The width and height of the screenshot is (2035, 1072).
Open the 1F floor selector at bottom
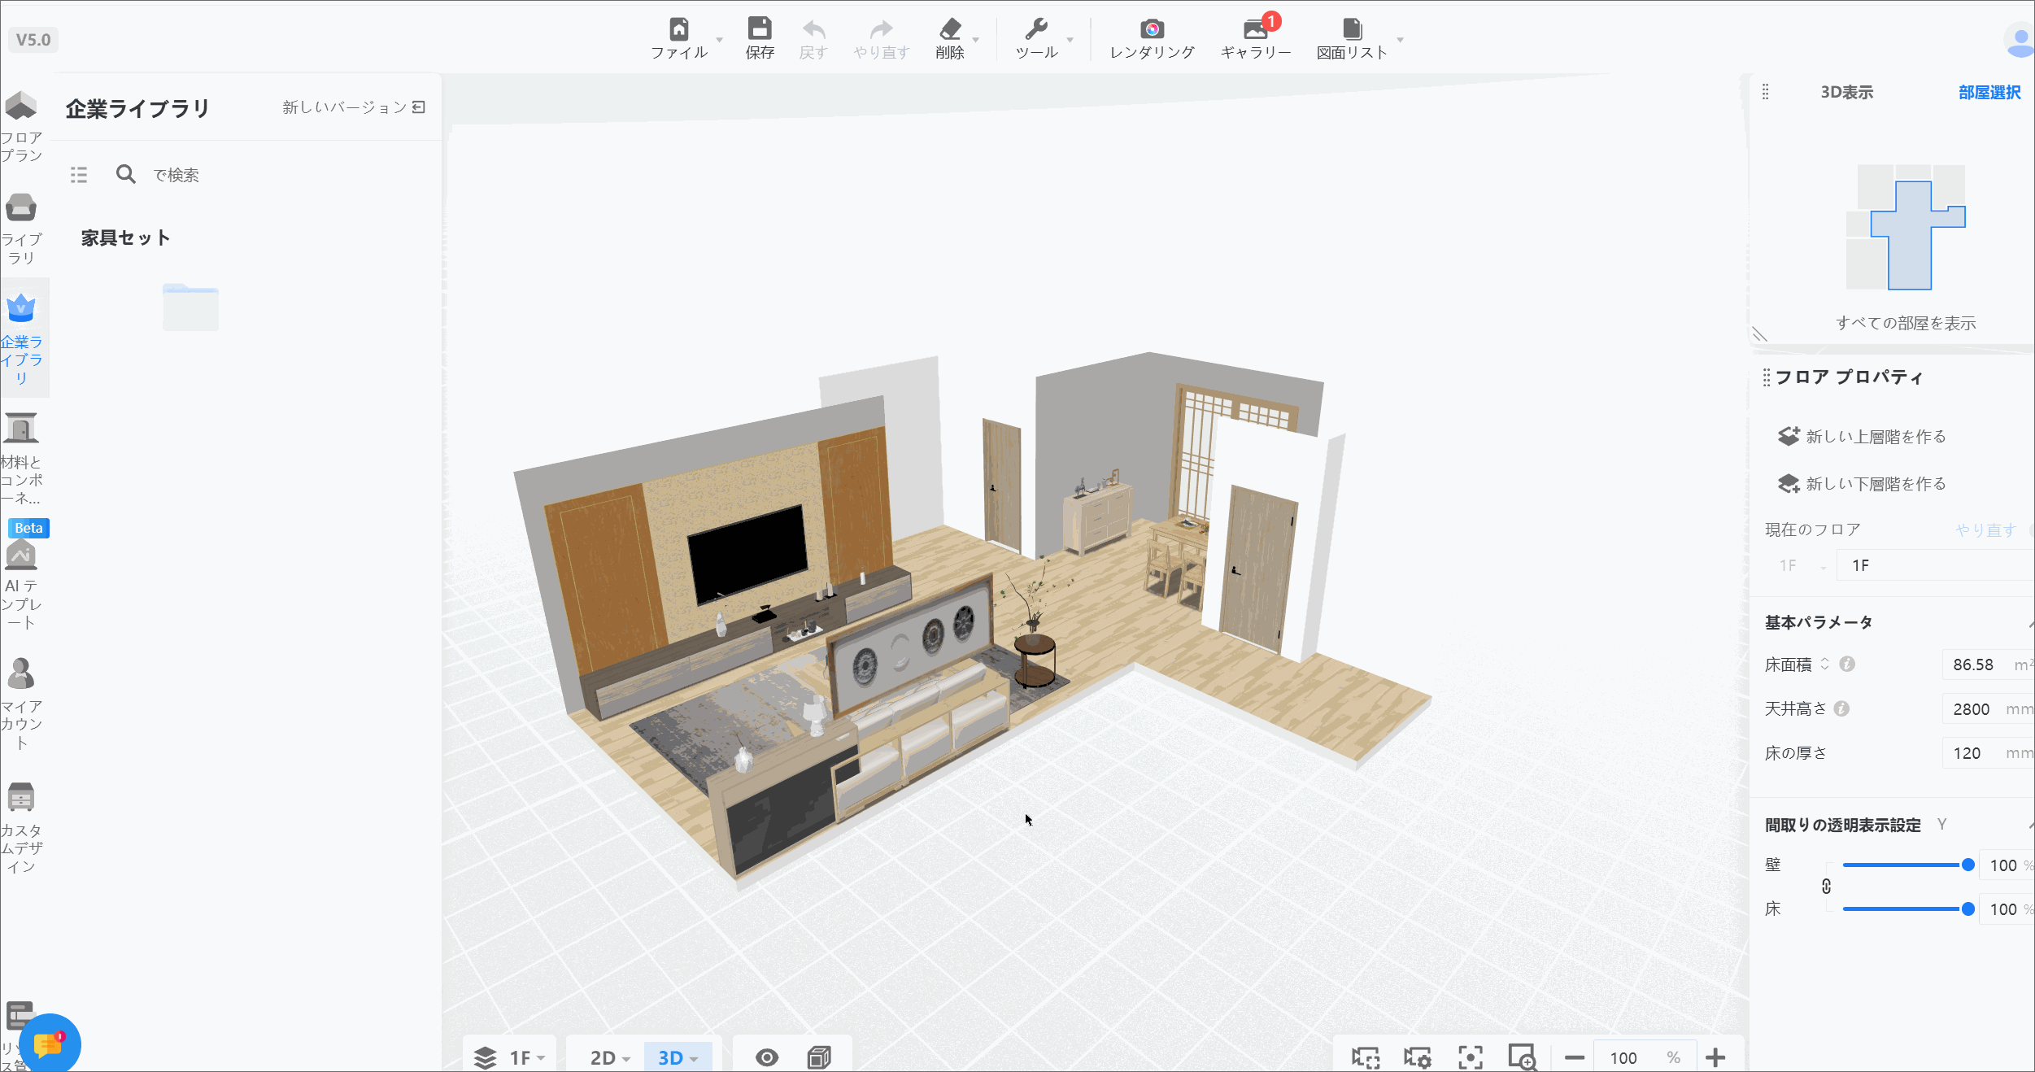click(x=510, y=1057)
